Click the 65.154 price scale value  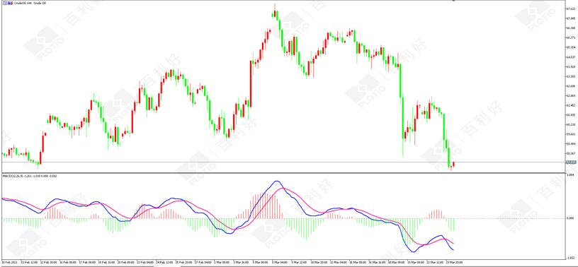[x=571, y=47]
